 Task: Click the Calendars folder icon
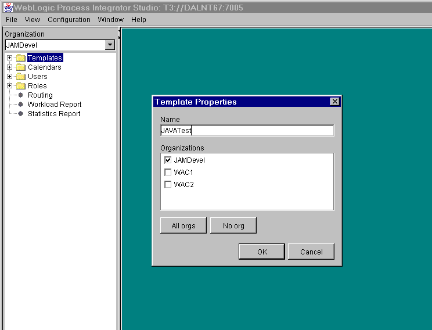point(21,67)
